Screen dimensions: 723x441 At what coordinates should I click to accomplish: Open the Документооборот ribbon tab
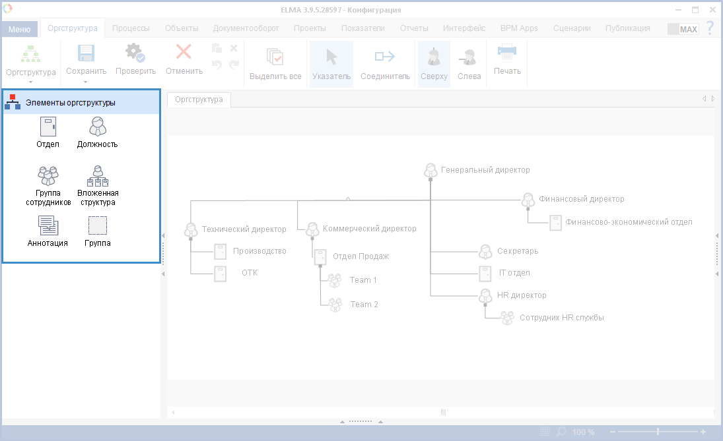(x=246, y=28)
